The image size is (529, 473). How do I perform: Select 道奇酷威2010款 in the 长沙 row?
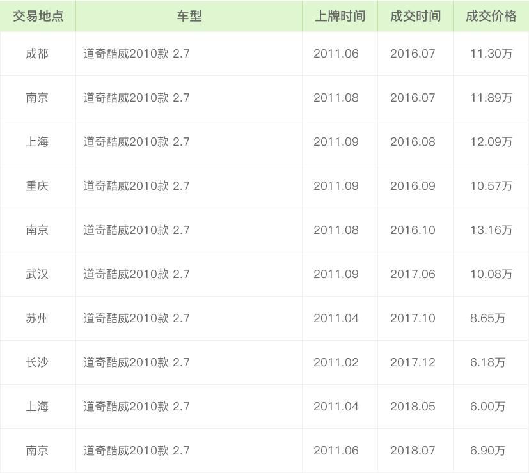point(126,362)
